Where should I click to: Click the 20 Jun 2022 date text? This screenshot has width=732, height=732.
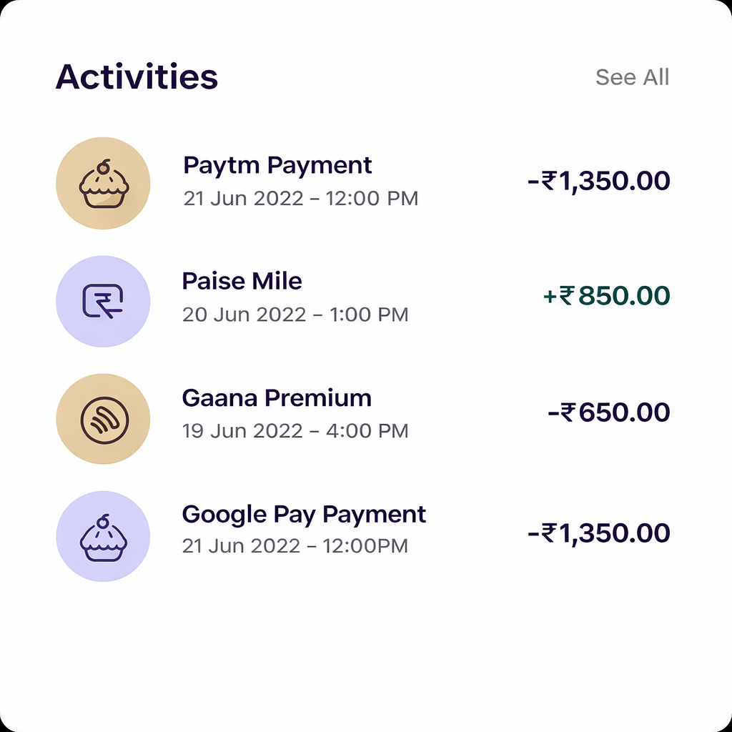[244, 315]
